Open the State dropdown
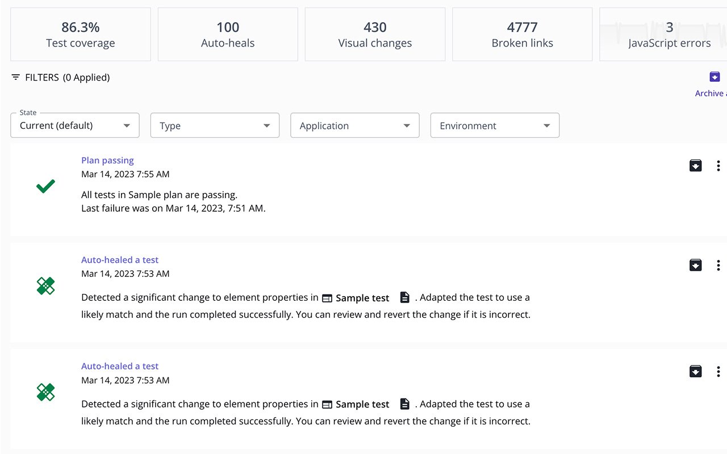727x454 pixels. (x=75, y=125)
